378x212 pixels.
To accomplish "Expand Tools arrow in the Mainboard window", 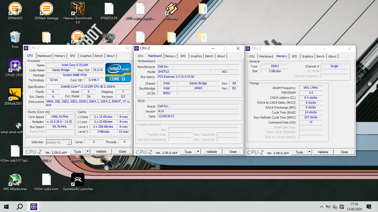I will 198,152.
